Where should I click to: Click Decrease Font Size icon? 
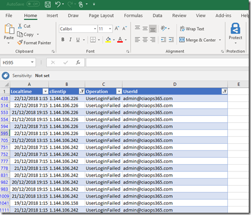124,28
